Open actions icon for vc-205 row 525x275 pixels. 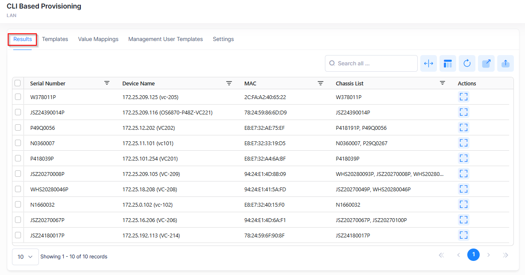tap(463, 97)
